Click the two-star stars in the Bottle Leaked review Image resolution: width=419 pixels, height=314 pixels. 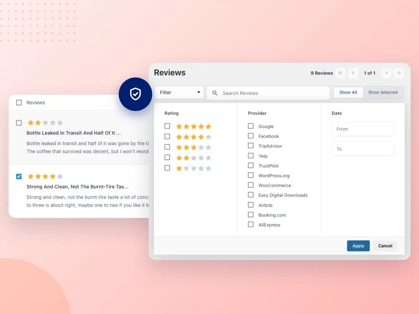(45, 123)
